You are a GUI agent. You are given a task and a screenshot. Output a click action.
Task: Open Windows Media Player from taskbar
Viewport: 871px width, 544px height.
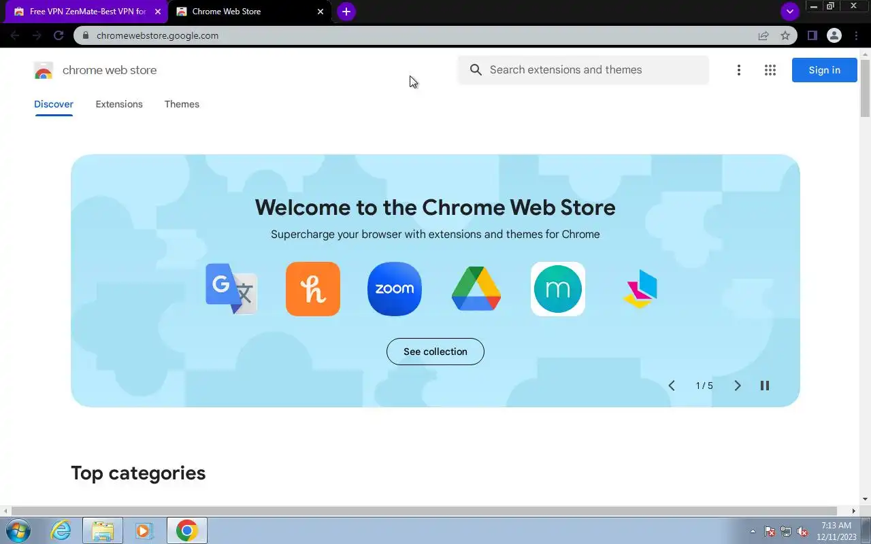tap(144, 530)
